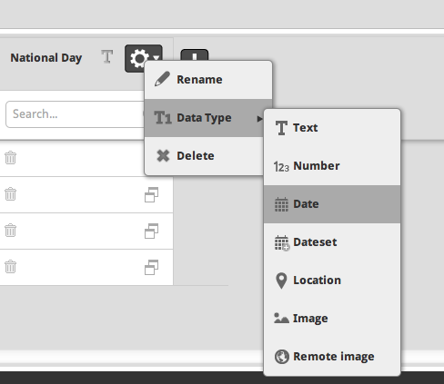Screen dimensions: 444x384
Task: Choose Rename from the column menu
Action: tap(208, 80)
